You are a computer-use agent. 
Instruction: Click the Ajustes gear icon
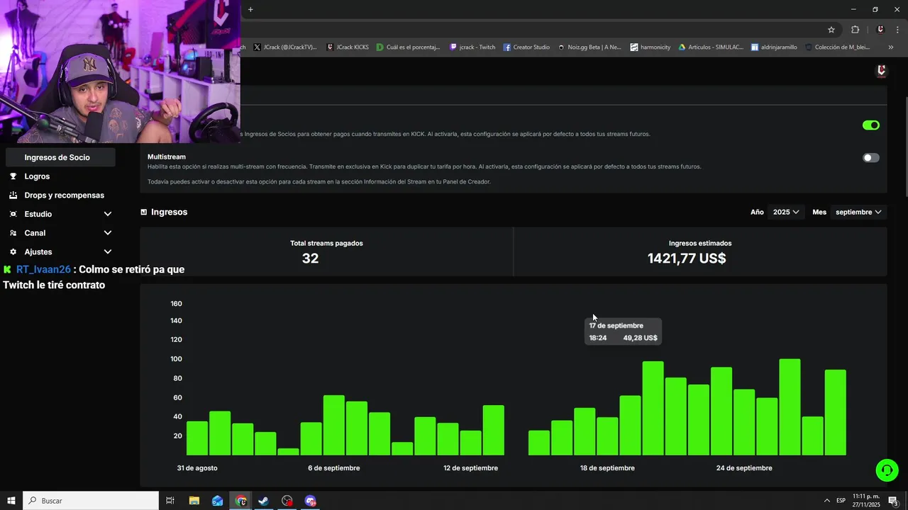(x=13, y=251)
